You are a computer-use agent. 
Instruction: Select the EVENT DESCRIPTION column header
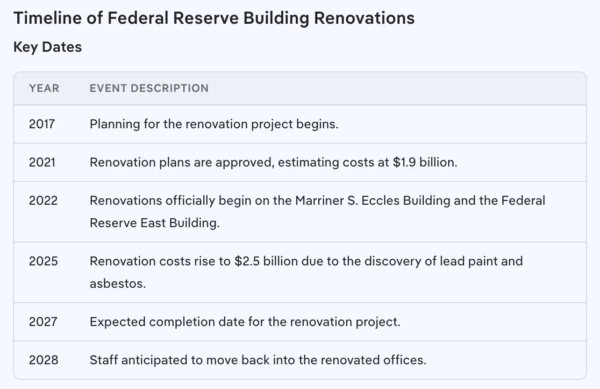[x=149, y=88]
